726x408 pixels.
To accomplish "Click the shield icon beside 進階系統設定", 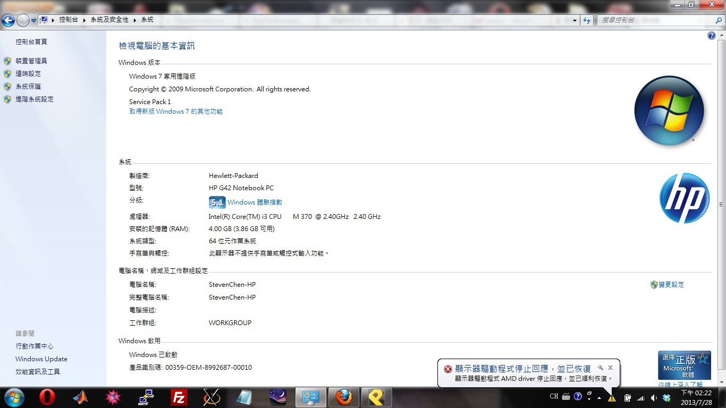I will (7, 99).
